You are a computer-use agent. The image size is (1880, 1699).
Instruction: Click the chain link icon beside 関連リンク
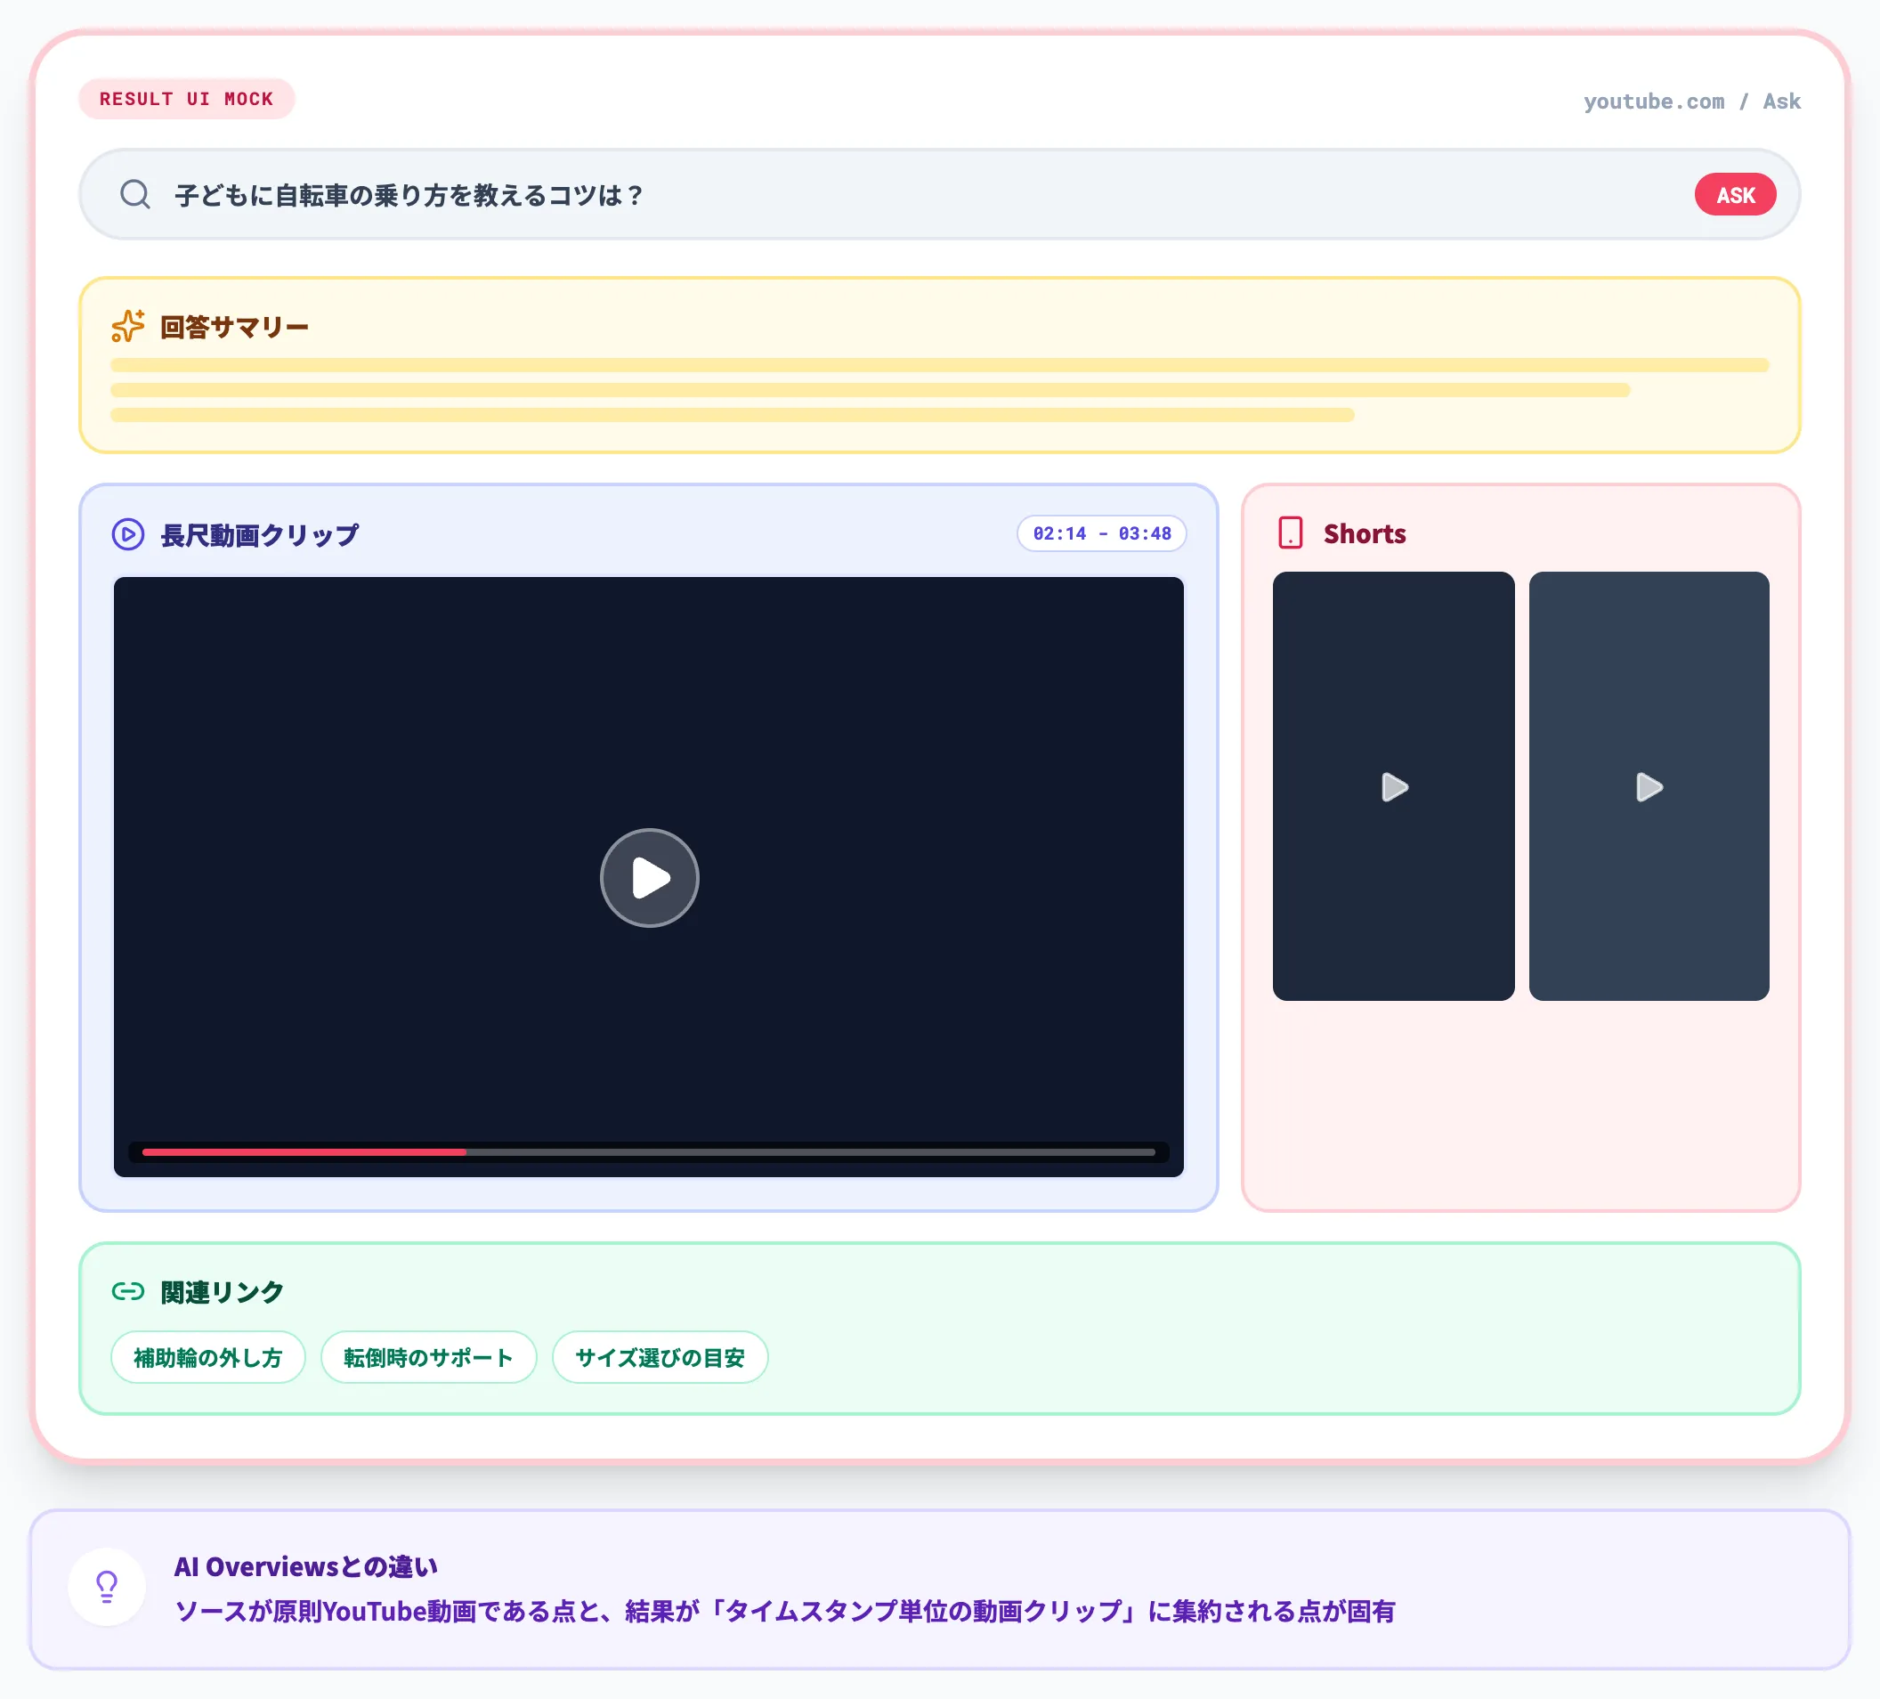click(x=128, y=1290)
